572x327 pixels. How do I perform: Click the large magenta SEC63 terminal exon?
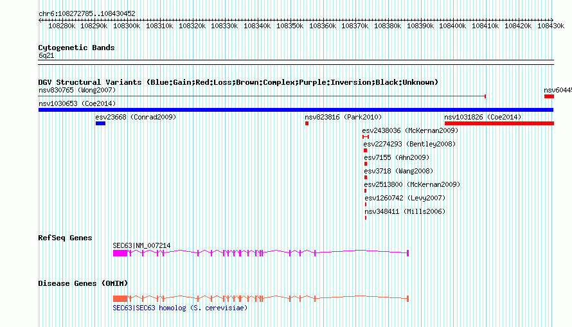(120, 253)
